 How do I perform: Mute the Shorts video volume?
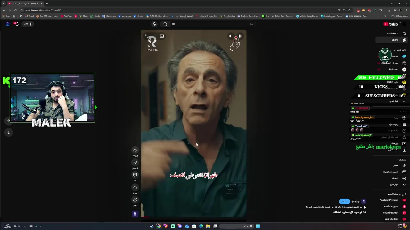[x=231, y=36]
